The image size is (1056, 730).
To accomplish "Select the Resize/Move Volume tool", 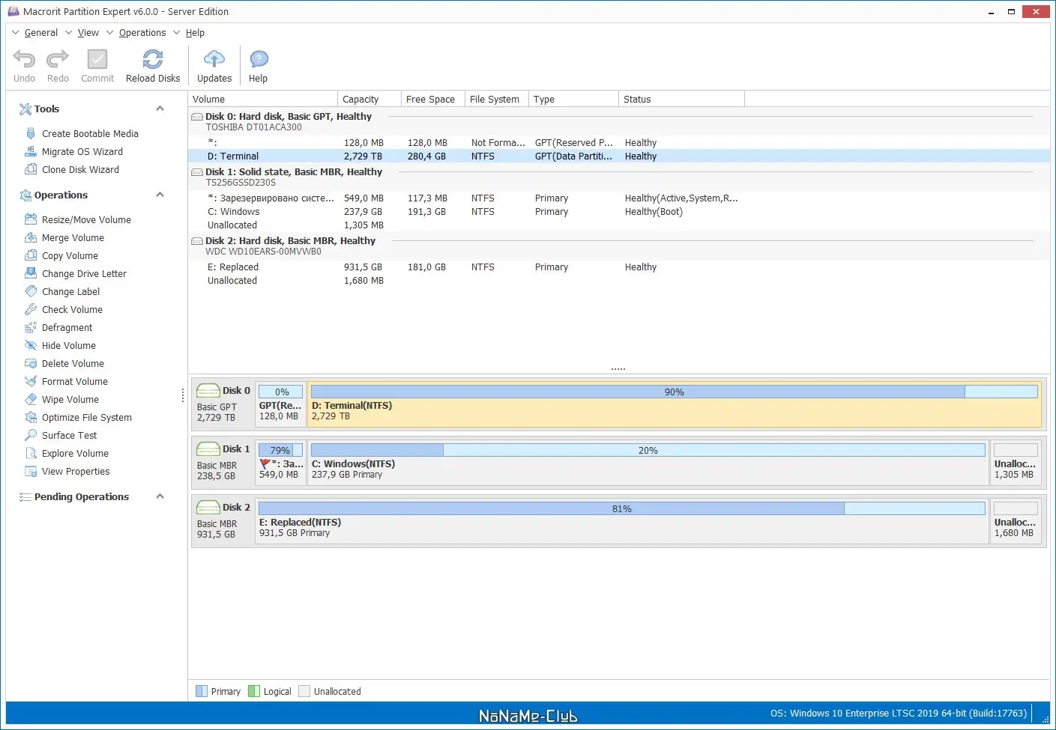I will pos(85,219).
